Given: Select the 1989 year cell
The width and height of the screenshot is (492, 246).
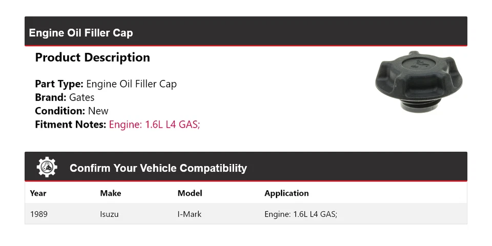Looking at the screenshot, I should pos(39,214).
